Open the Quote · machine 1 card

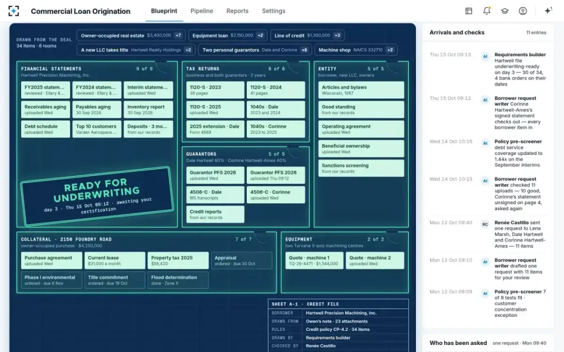[314, 260]
